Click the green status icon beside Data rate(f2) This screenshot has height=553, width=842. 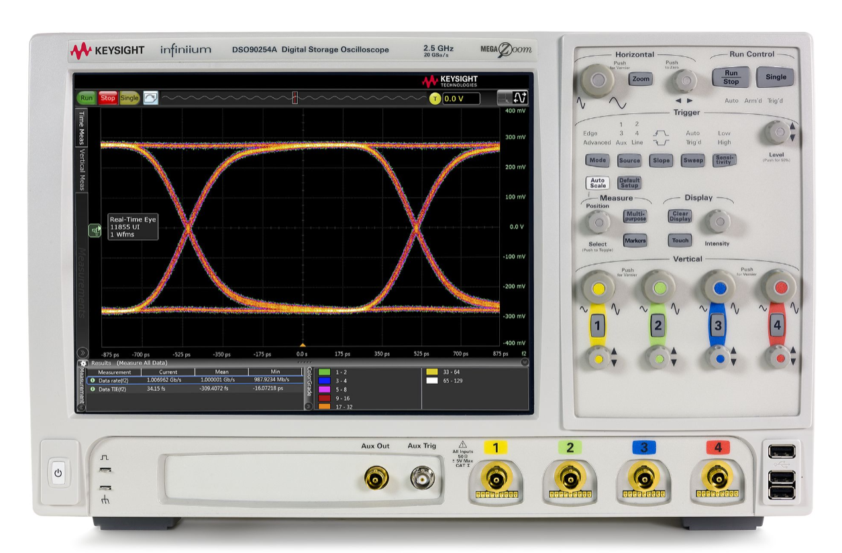click(93, 380)
